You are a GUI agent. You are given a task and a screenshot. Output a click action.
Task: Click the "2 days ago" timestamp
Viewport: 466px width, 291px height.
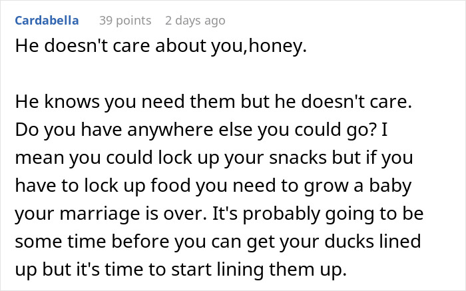click(195, 21)
